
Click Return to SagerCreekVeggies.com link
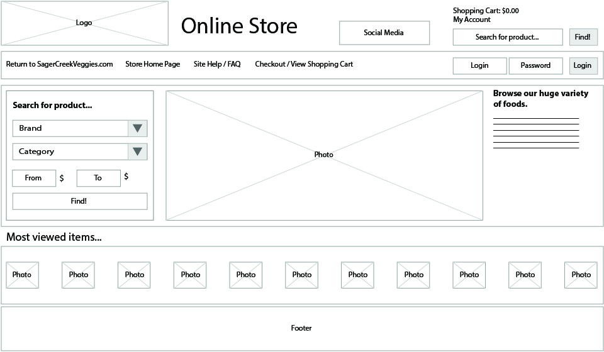pyautogui.click(x=60, y=64)
